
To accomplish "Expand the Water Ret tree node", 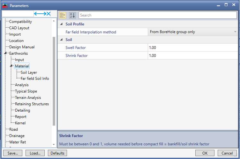I will click(6, 142).
